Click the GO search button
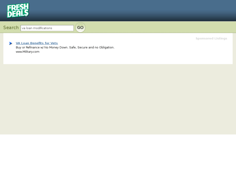 pos(81,27)
